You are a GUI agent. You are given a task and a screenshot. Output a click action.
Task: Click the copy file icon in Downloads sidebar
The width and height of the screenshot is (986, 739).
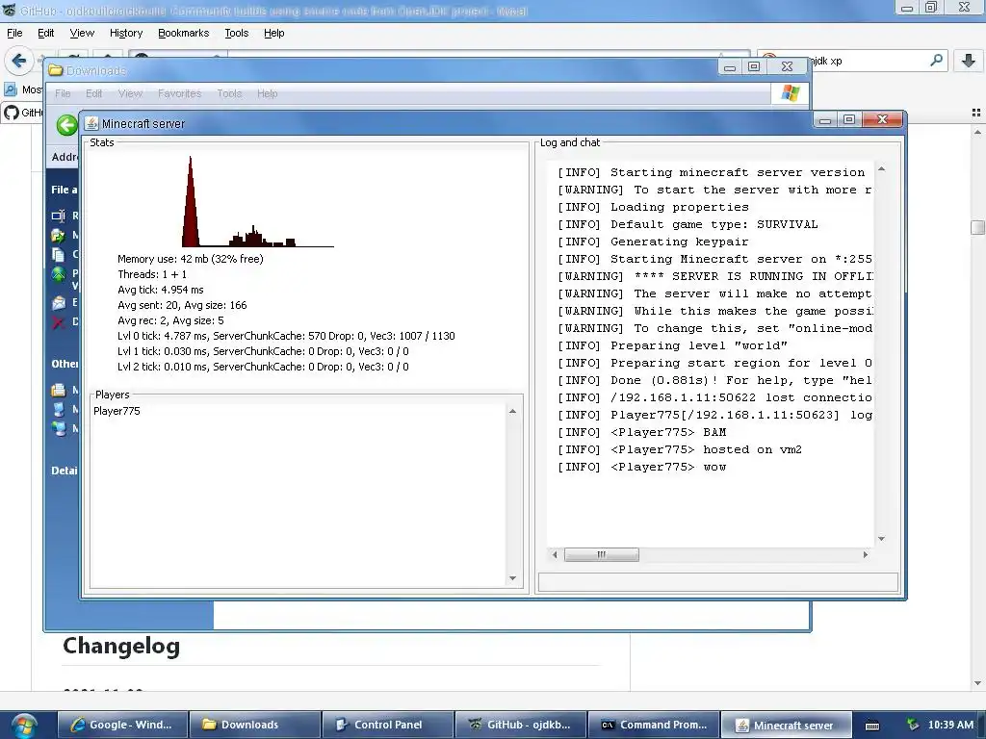pos(59,254)
